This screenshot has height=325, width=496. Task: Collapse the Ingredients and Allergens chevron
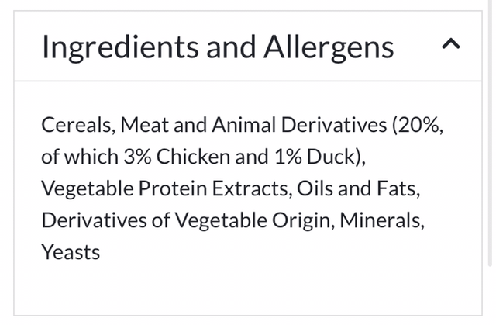click(x=450, y=46)
